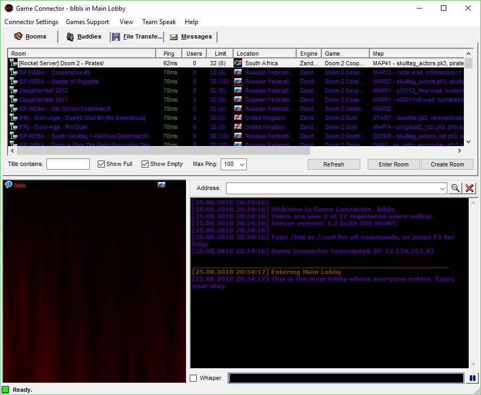Click the Refresh button

[x=333, y=164]
